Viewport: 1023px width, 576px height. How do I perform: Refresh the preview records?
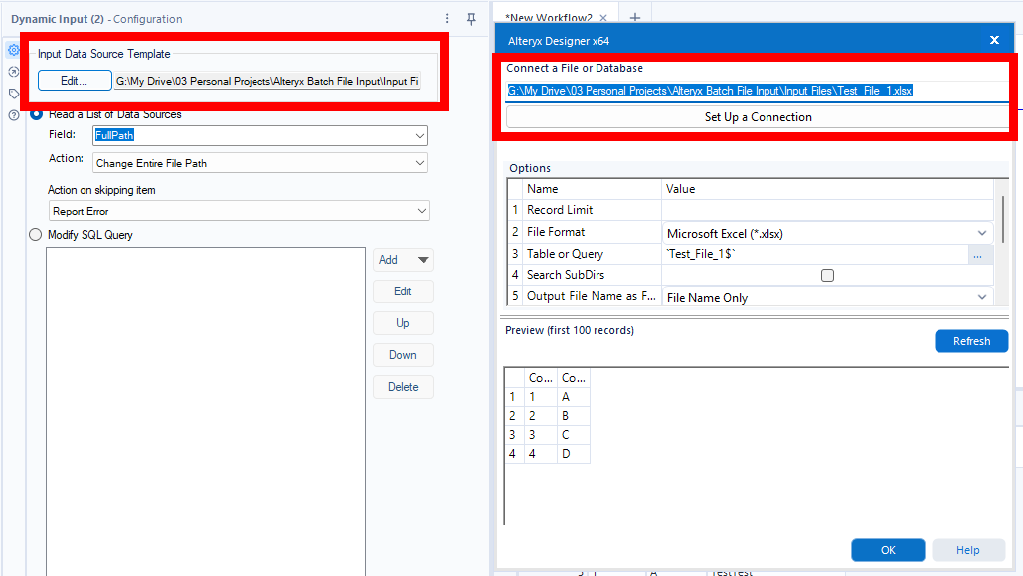pyautogui.click(x=970, y=341)
